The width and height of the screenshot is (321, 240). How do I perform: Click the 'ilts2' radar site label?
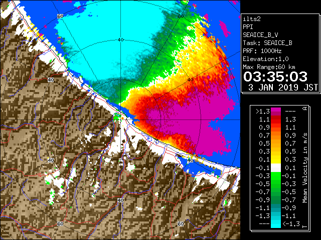pyautogui.click(x=252, y=19)
